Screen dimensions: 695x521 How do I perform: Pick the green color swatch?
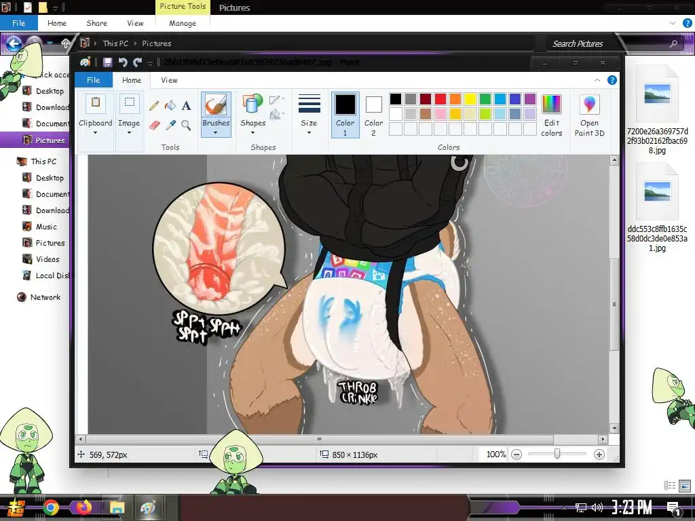tap(485, 99)
